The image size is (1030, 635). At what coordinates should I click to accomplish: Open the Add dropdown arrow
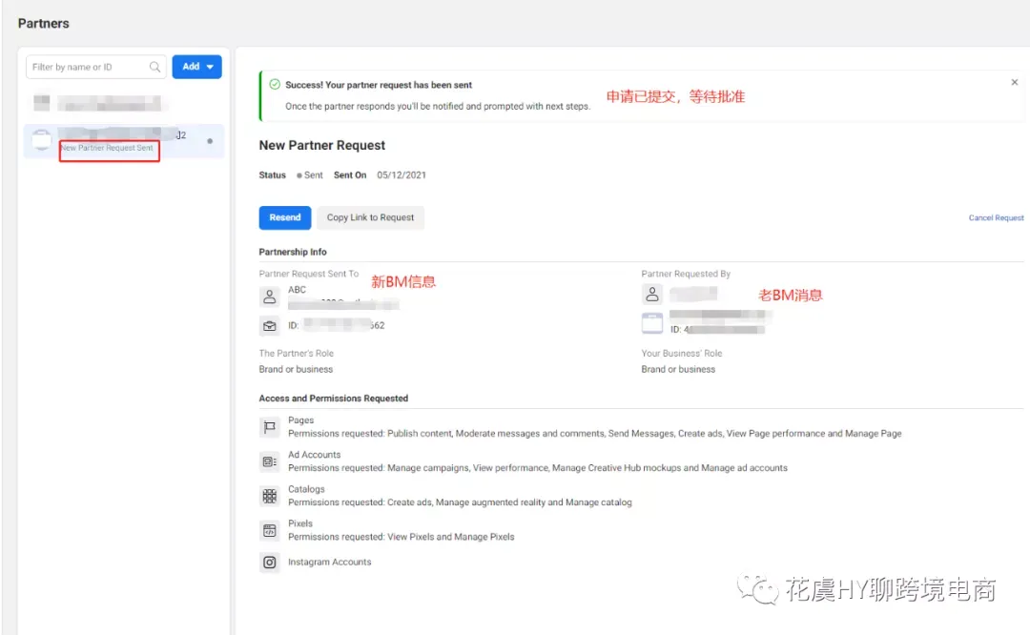[x=210, y=67]
